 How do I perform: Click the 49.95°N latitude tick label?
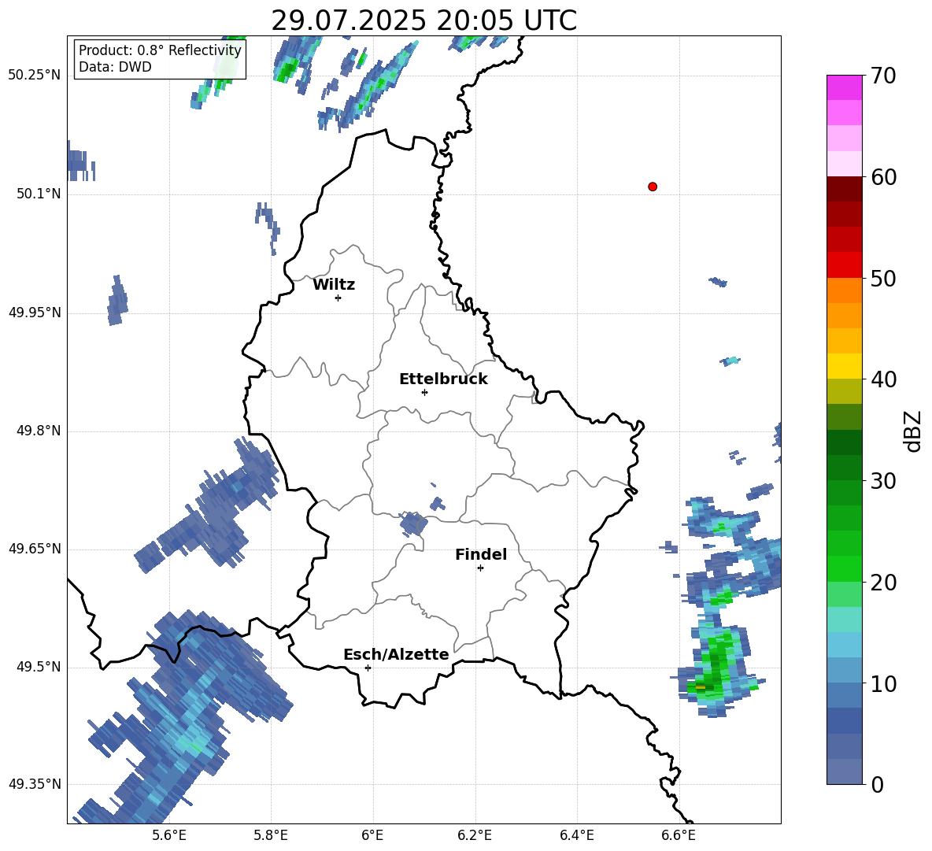(x=35, y=313)
